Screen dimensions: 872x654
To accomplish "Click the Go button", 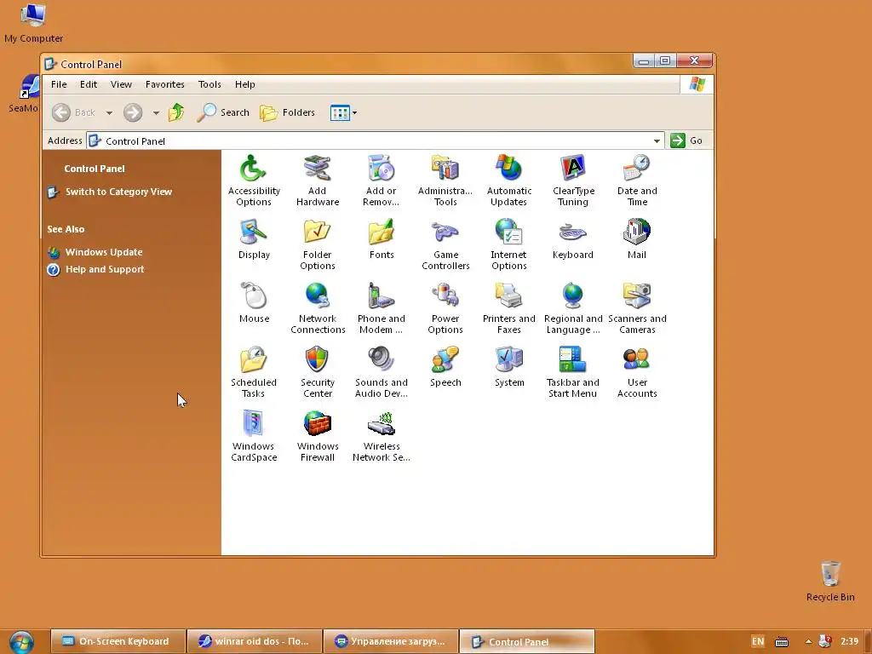I will pos(686,141).
